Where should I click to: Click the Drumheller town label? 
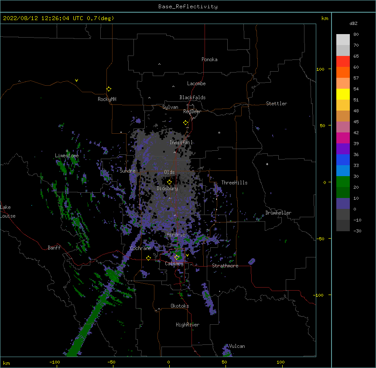[278, 213]
